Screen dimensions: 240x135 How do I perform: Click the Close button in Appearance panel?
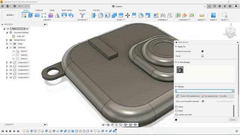pyautogui.click(x=232, y=120)
